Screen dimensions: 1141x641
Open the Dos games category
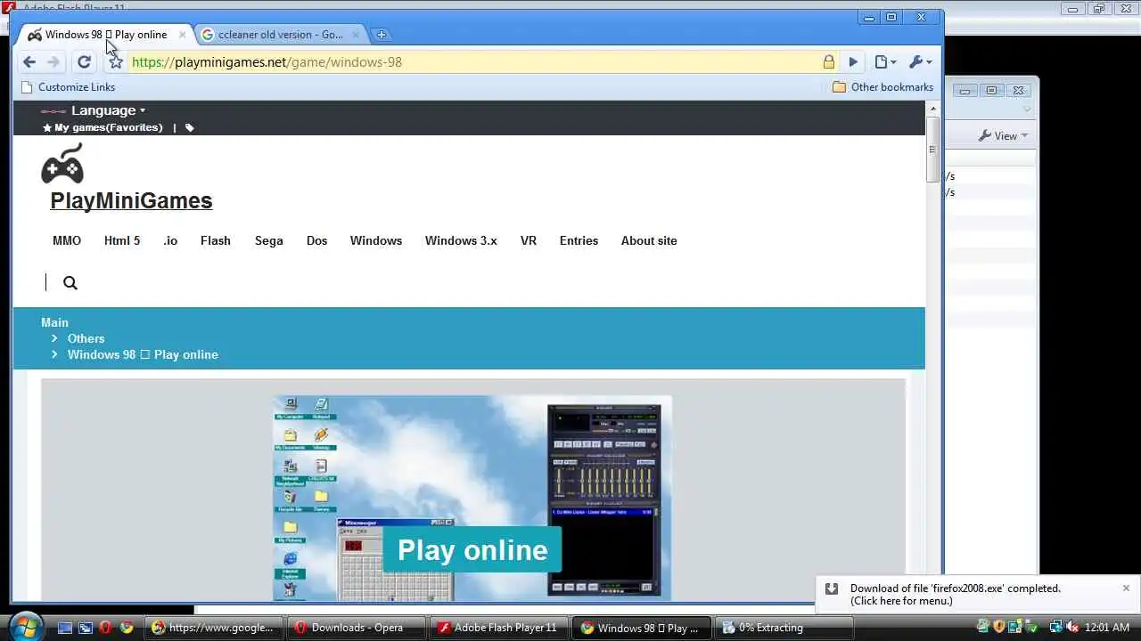317,240
